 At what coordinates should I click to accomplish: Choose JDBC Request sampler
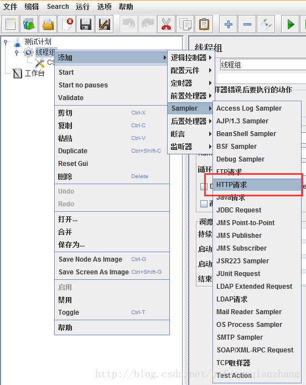coord(257,210)
